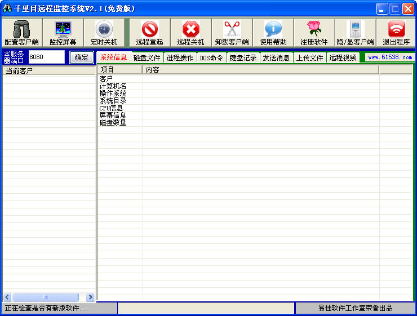Open 使用帮助 help icon
Screen dimensions: 417x316
(273, 33)
